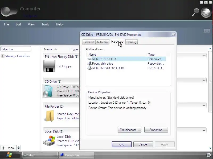Click the device Properties button
213x159 pixels.
click(x=156, y=130)
